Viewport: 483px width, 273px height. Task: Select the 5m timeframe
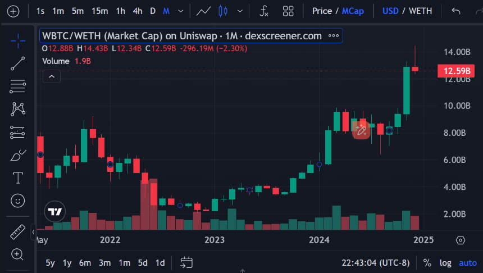click(x=78, y=11)
